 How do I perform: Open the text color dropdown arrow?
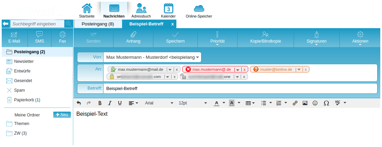pyautogui.click(x=223, y=103)
